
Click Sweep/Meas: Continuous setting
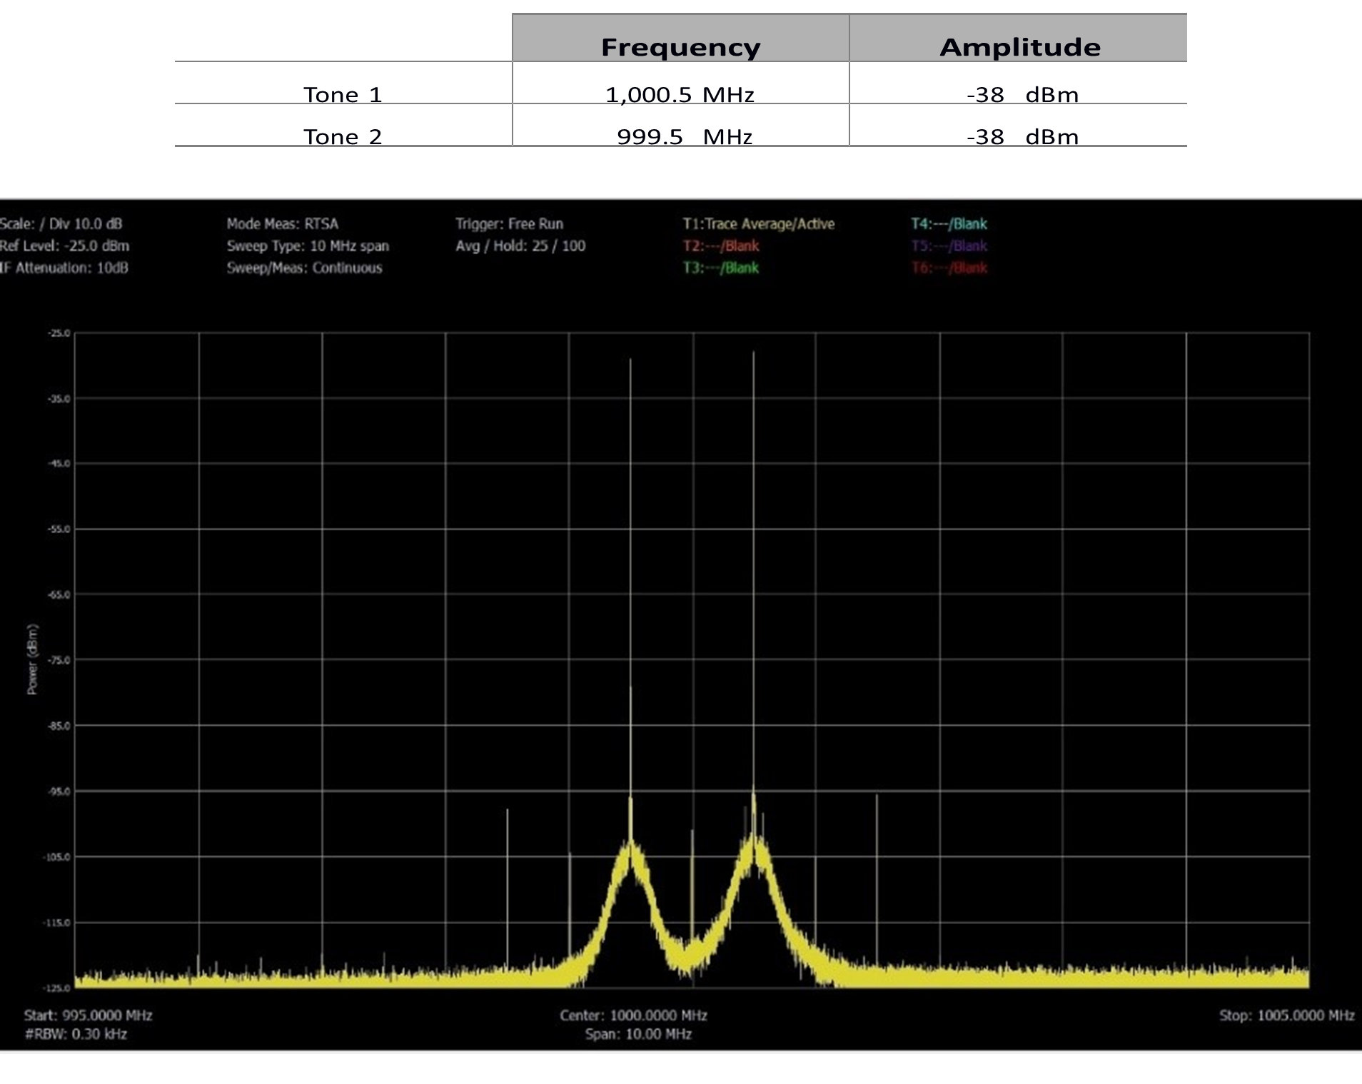(305, 268)
